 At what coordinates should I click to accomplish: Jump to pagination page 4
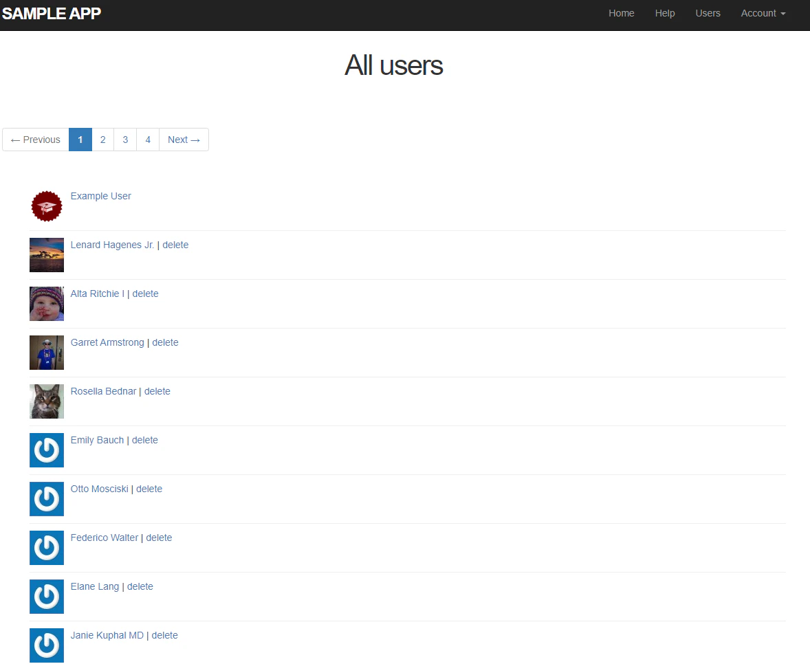(148, 140)
